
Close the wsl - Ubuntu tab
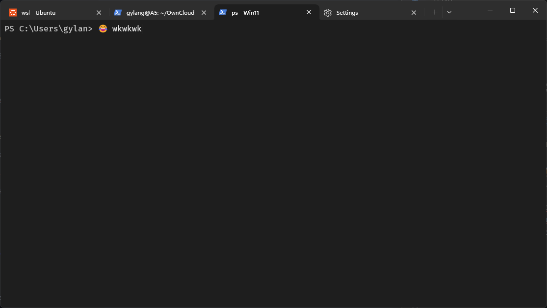[99, 13]
